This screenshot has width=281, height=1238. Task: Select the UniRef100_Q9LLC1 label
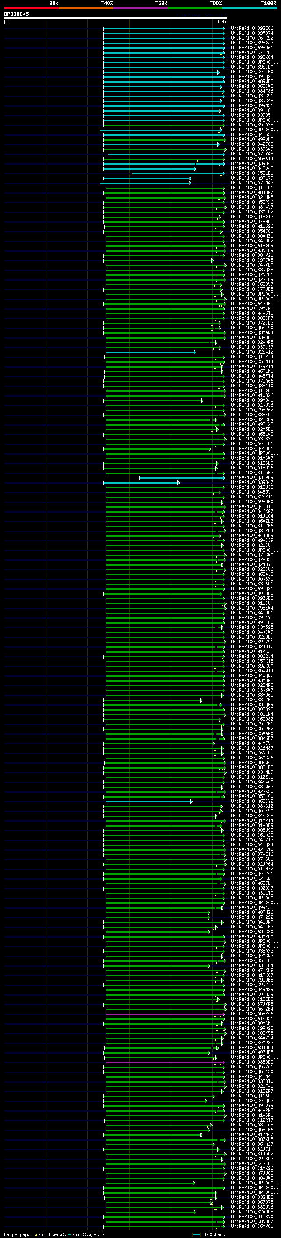coord(252,111)
